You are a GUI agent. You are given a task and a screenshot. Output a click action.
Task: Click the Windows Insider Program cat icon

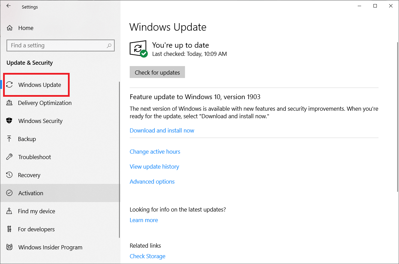(x=10, y=247)
